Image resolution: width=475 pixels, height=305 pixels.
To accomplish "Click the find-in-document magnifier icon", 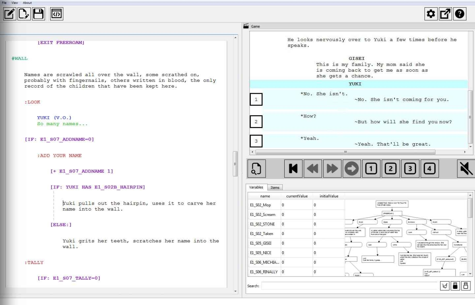I will (256, 169).
